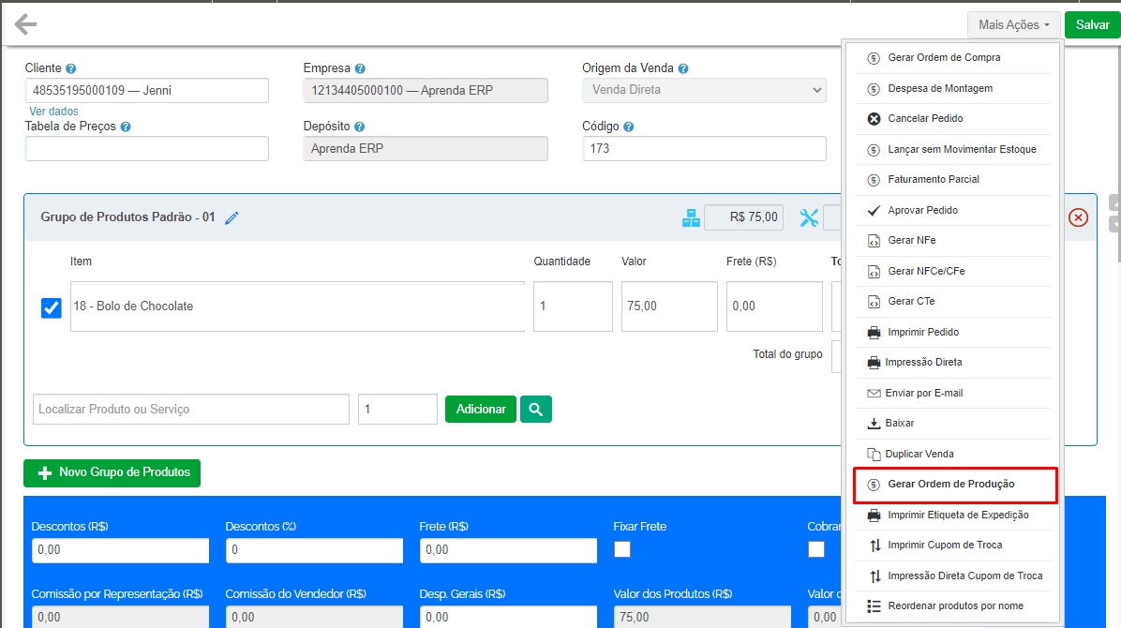This screenshot has height=628, width=1121.
Task: Click the Código help question icon
Action: (x=628, y=127)
